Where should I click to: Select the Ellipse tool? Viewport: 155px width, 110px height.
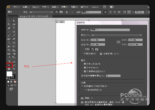[14, 32]
